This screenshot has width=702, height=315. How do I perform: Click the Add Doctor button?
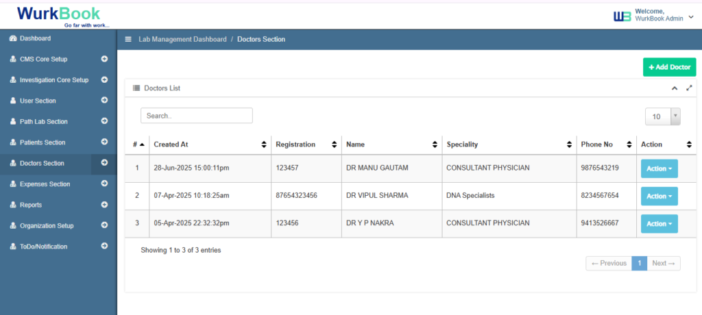point(669,67)
